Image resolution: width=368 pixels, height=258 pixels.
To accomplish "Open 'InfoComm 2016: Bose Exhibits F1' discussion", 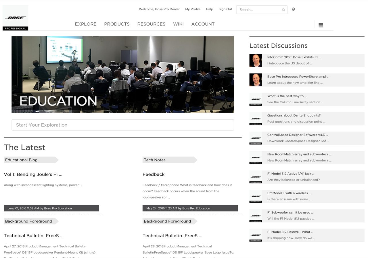I will click(294, 57).
